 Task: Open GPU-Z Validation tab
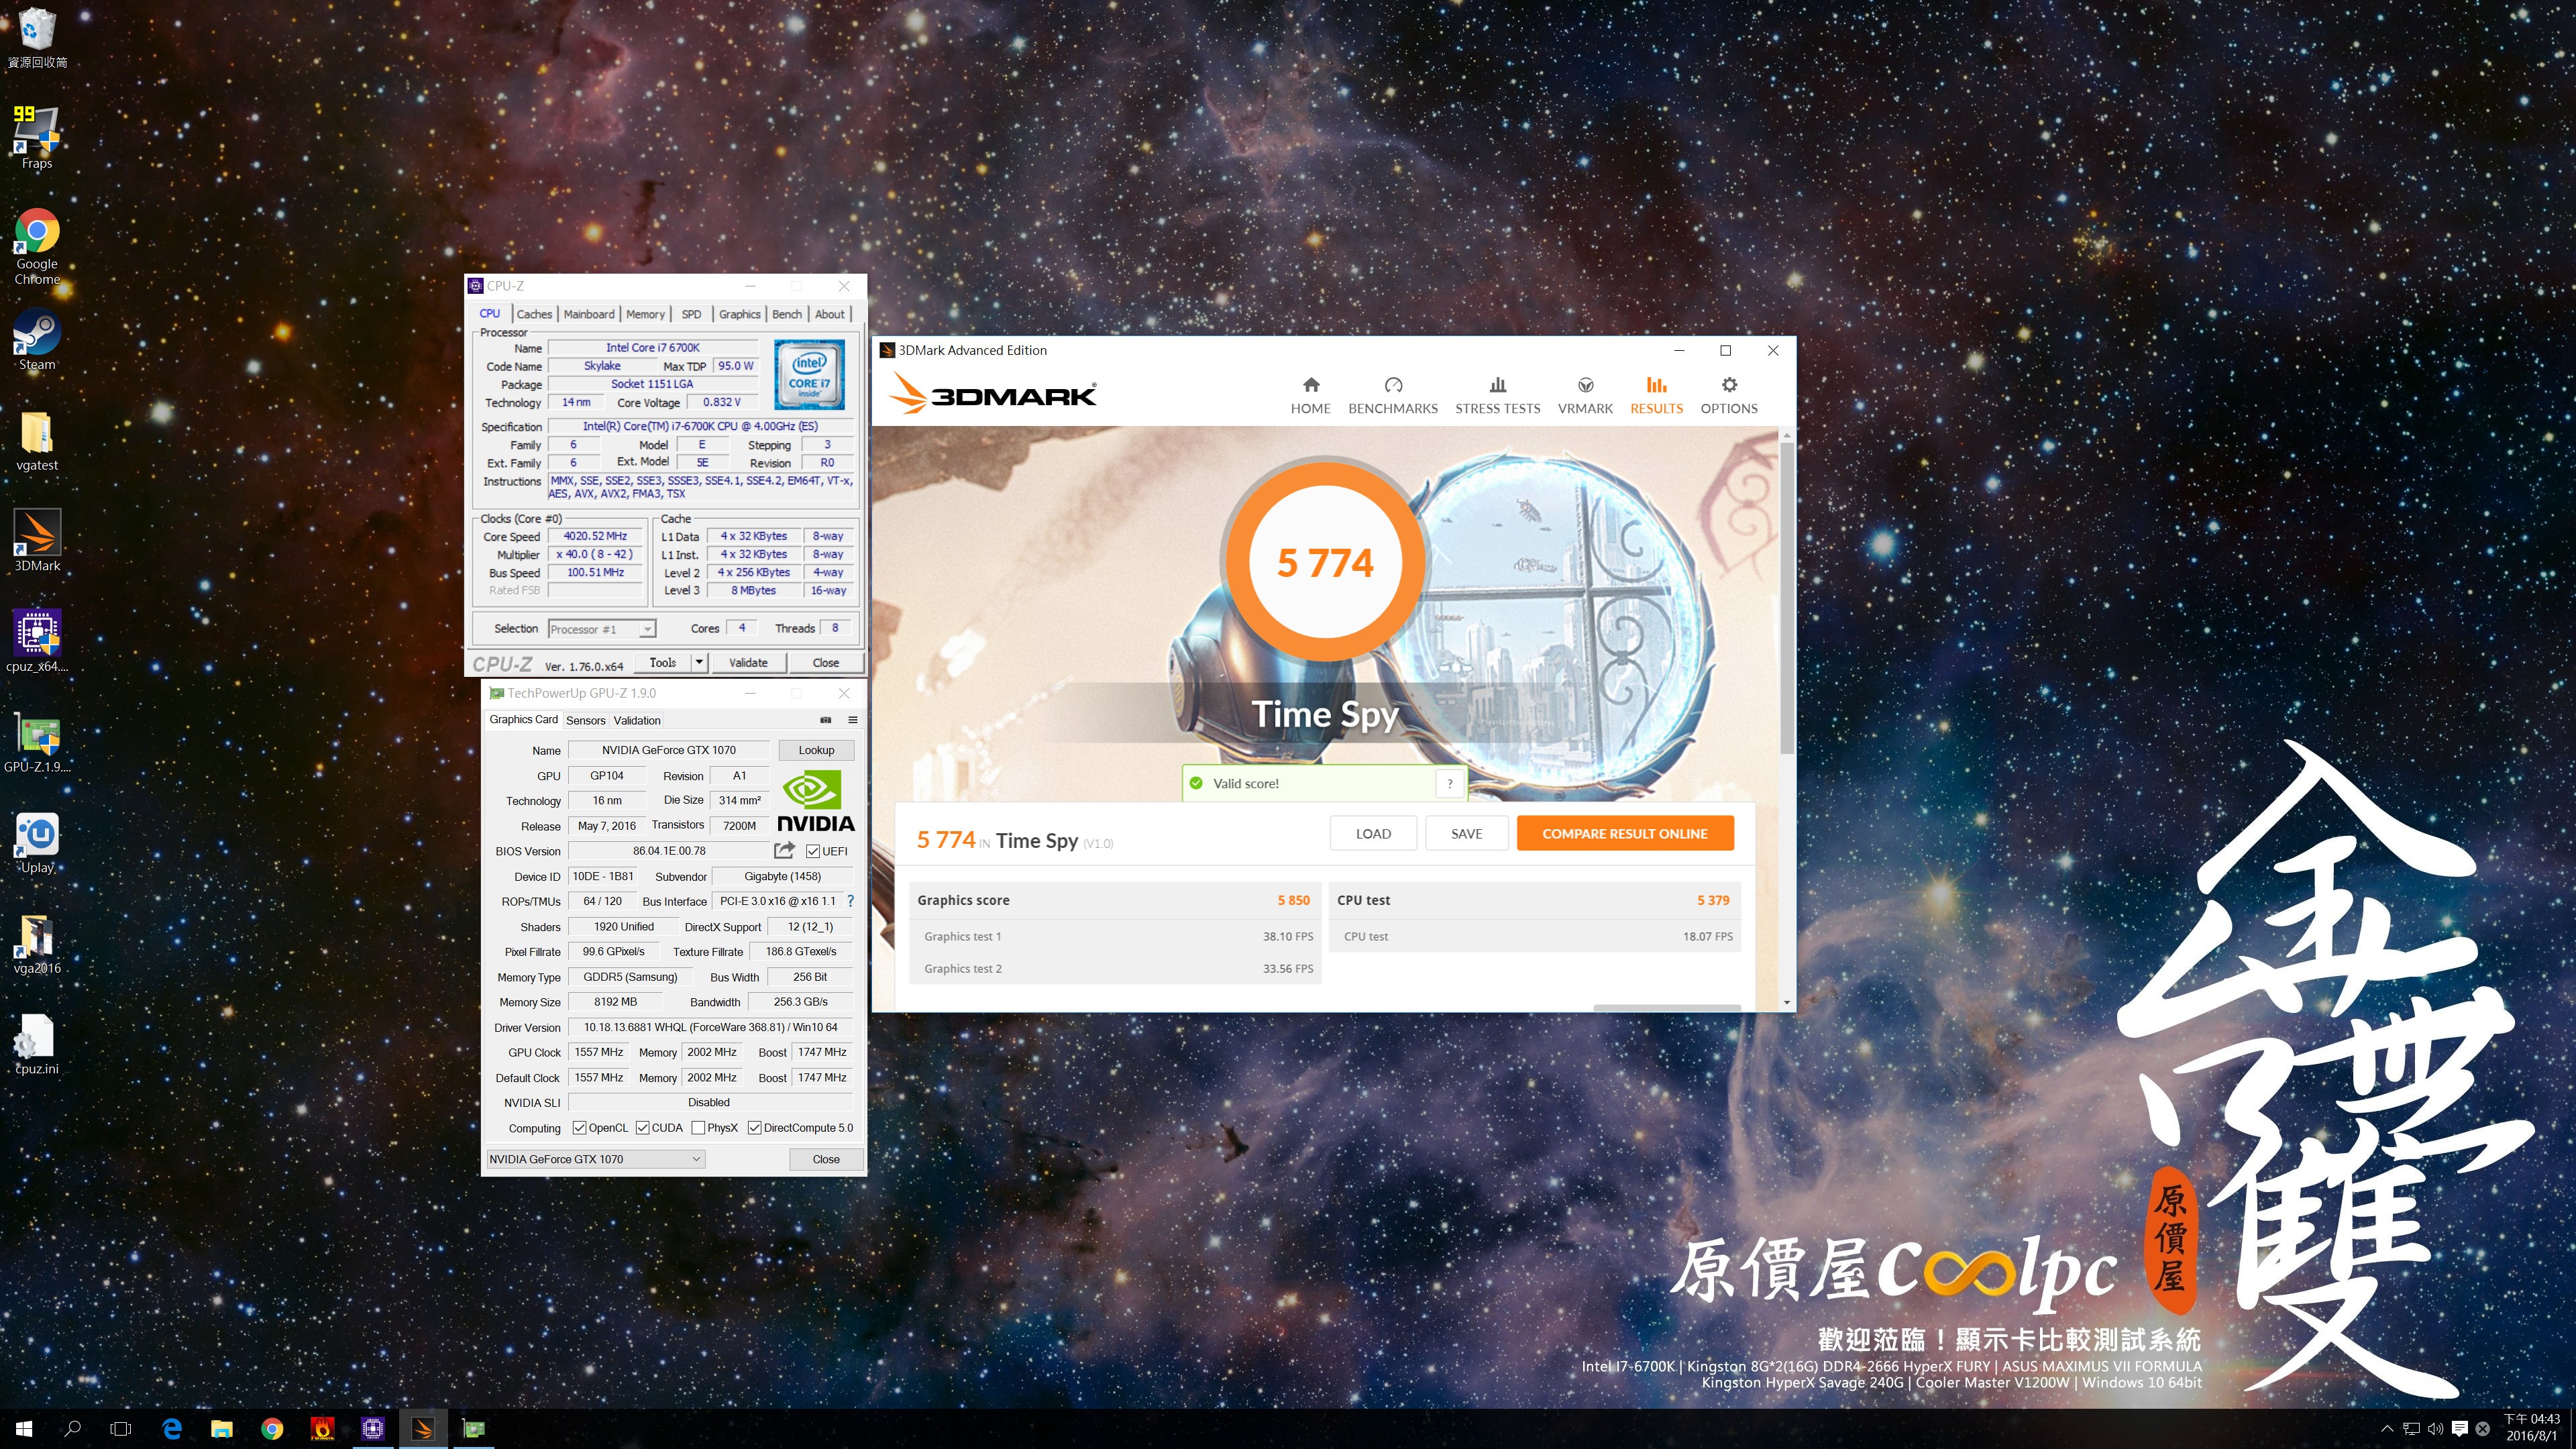(x=637, y=720)
